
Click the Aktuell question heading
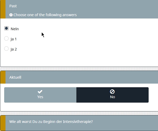click(x=15, y=77)
